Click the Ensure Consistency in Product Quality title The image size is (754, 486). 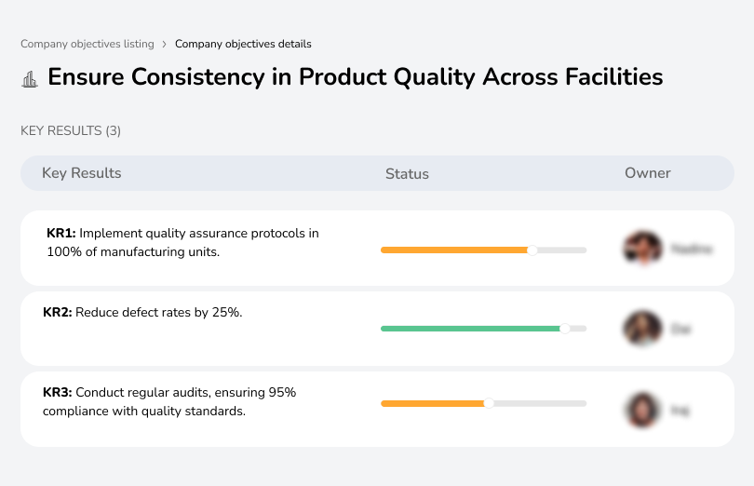(x=355, y=77)
